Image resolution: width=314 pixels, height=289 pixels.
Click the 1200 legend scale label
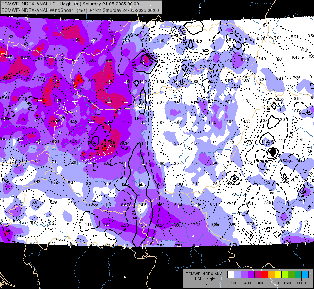(x=274, y=283)
